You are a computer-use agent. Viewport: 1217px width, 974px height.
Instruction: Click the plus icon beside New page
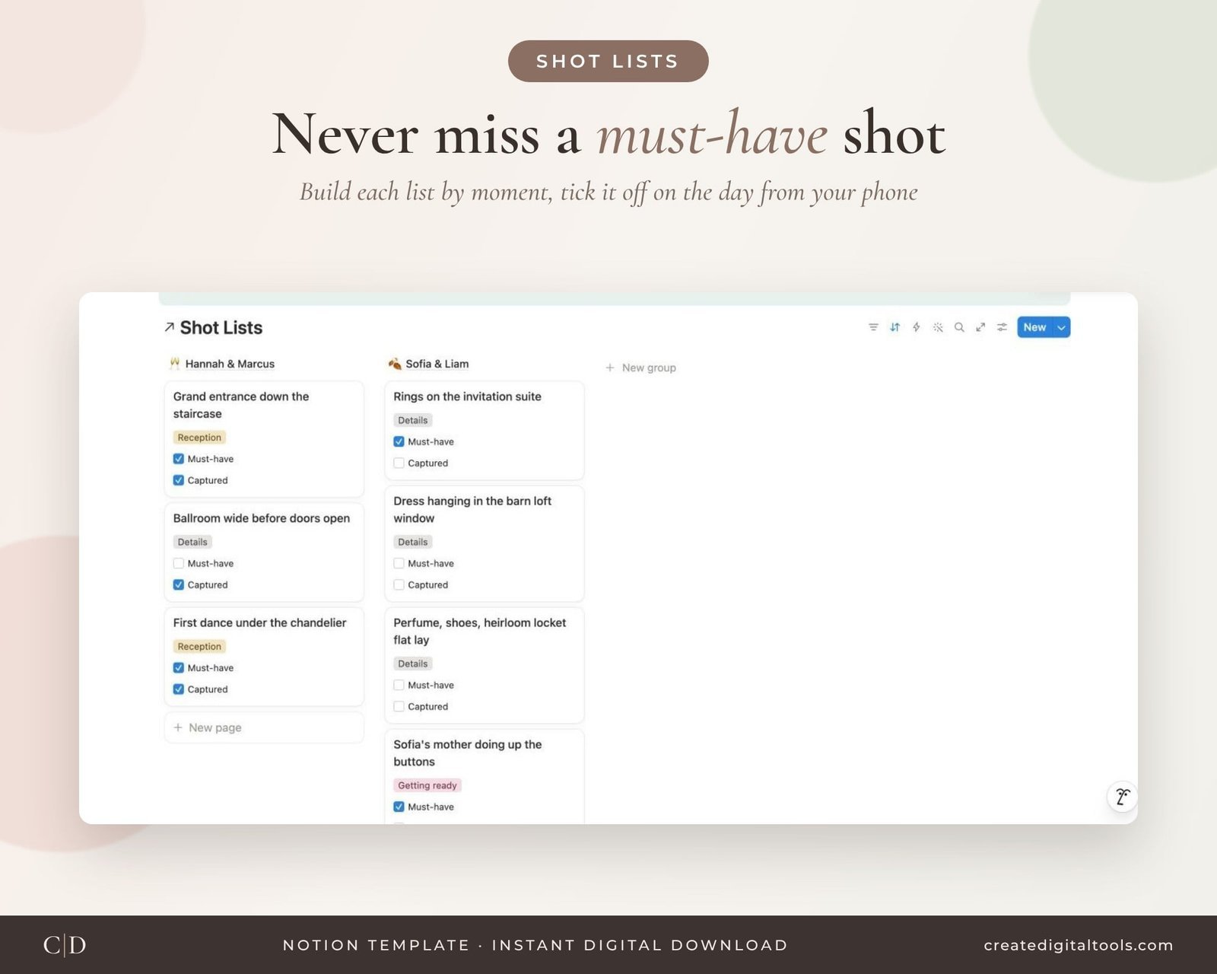pyautogui.click(x=178, y=727)
